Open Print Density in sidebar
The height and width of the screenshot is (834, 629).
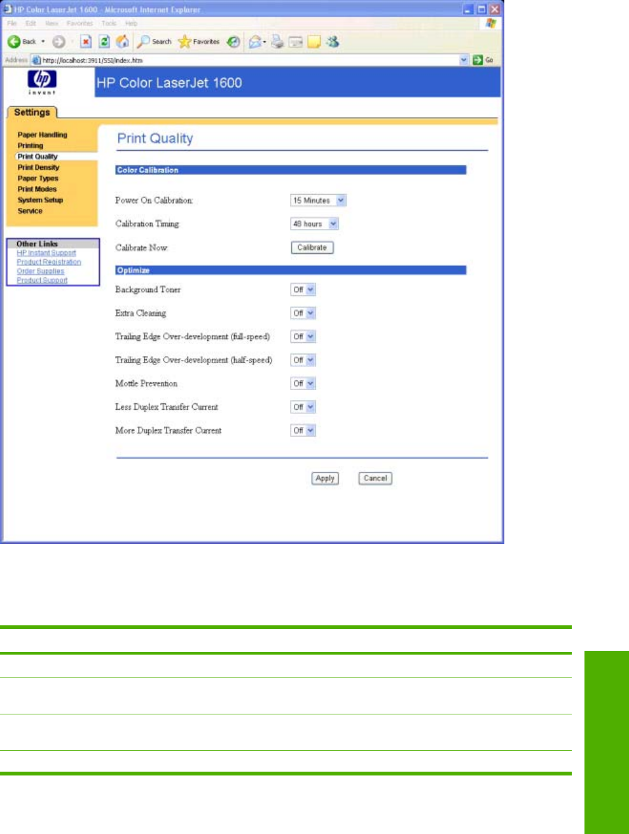(38, 167)
